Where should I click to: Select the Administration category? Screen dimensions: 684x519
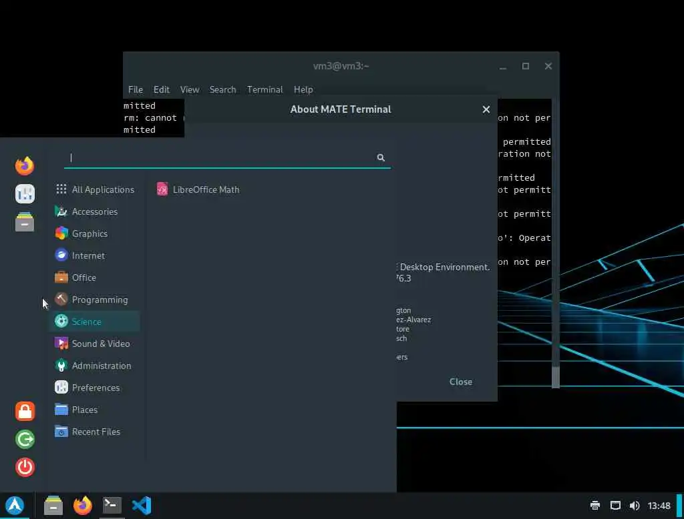(95, 366)
